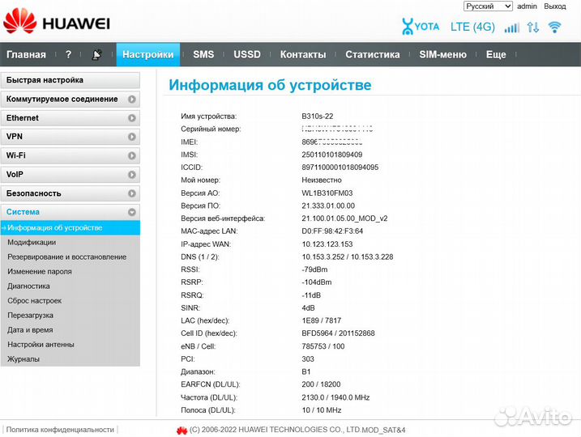Open the Еще tab
581x437 pixels.
[496, 54]
